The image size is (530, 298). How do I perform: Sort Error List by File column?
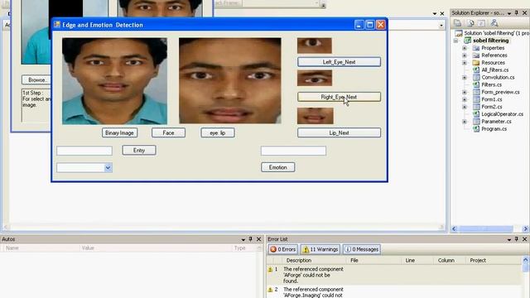(x=374, y=260)
